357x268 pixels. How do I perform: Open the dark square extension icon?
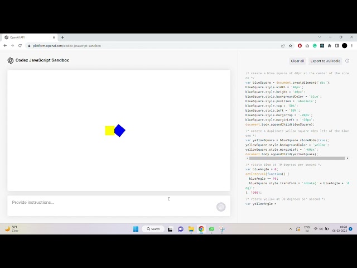coord(322,46)
